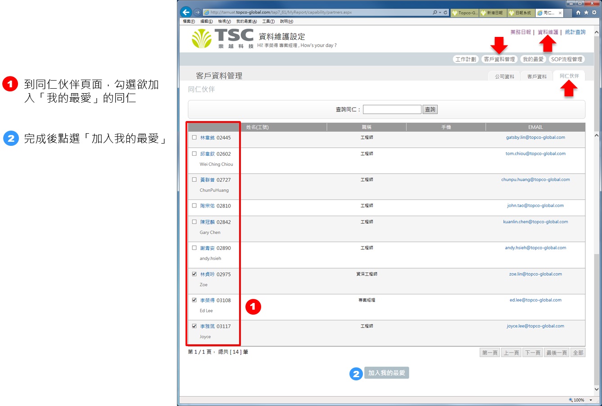This screenshot has height=406, width=602.
Task: Uncheck the box for Zoe 02975
Action: [195, 274]
